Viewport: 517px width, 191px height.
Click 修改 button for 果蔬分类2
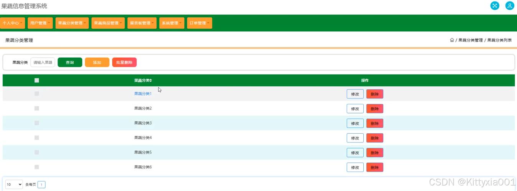coord(355,109)
